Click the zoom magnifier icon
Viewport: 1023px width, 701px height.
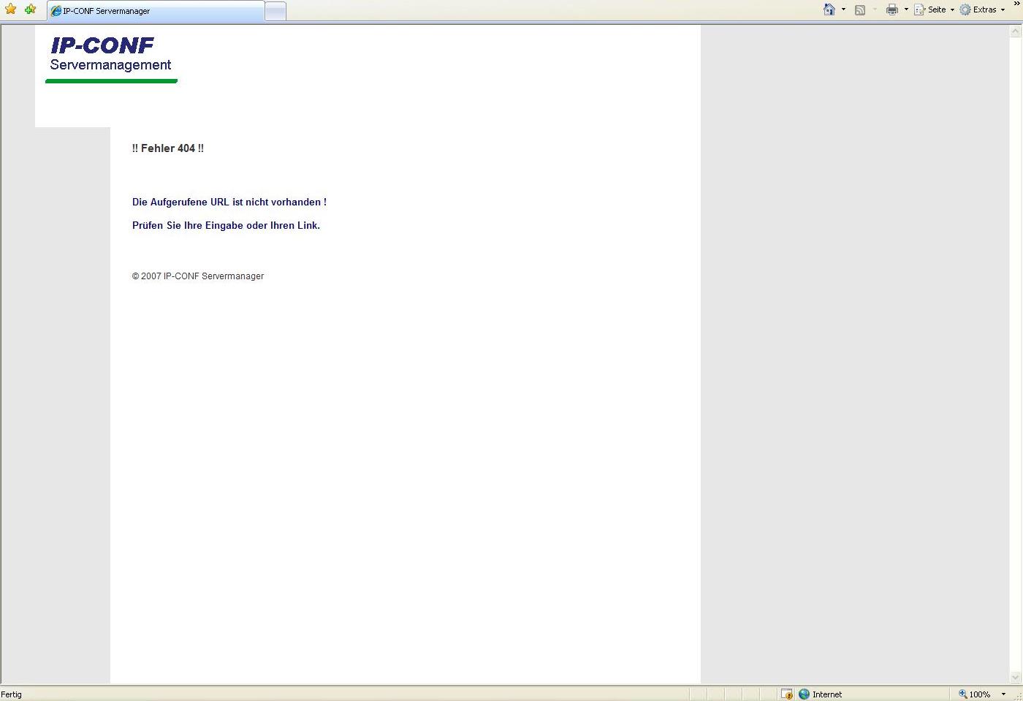pyautogui.click(x=963, y=694)
